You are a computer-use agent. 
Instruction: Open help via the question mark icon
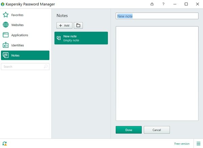coord(163,4)
